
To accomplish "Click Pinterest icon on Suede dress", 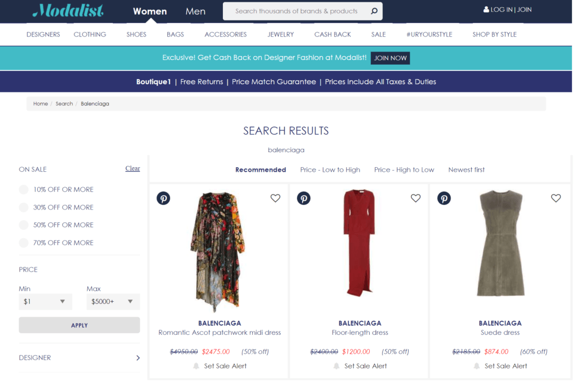I will (x=444, y=198).
